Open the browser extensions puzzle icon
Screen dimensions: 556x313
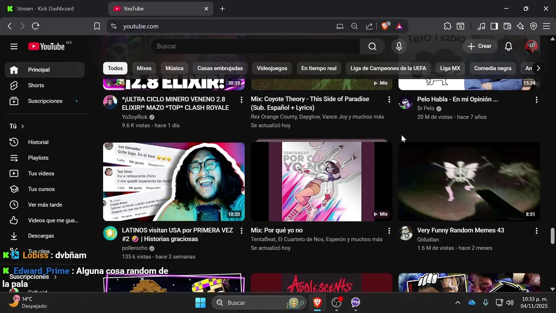coord(447,26)
